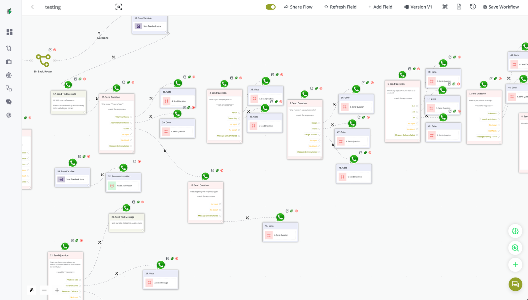Disable the green flow activation toggle
This screenshot has height=300, width=528.
point(271,7)
